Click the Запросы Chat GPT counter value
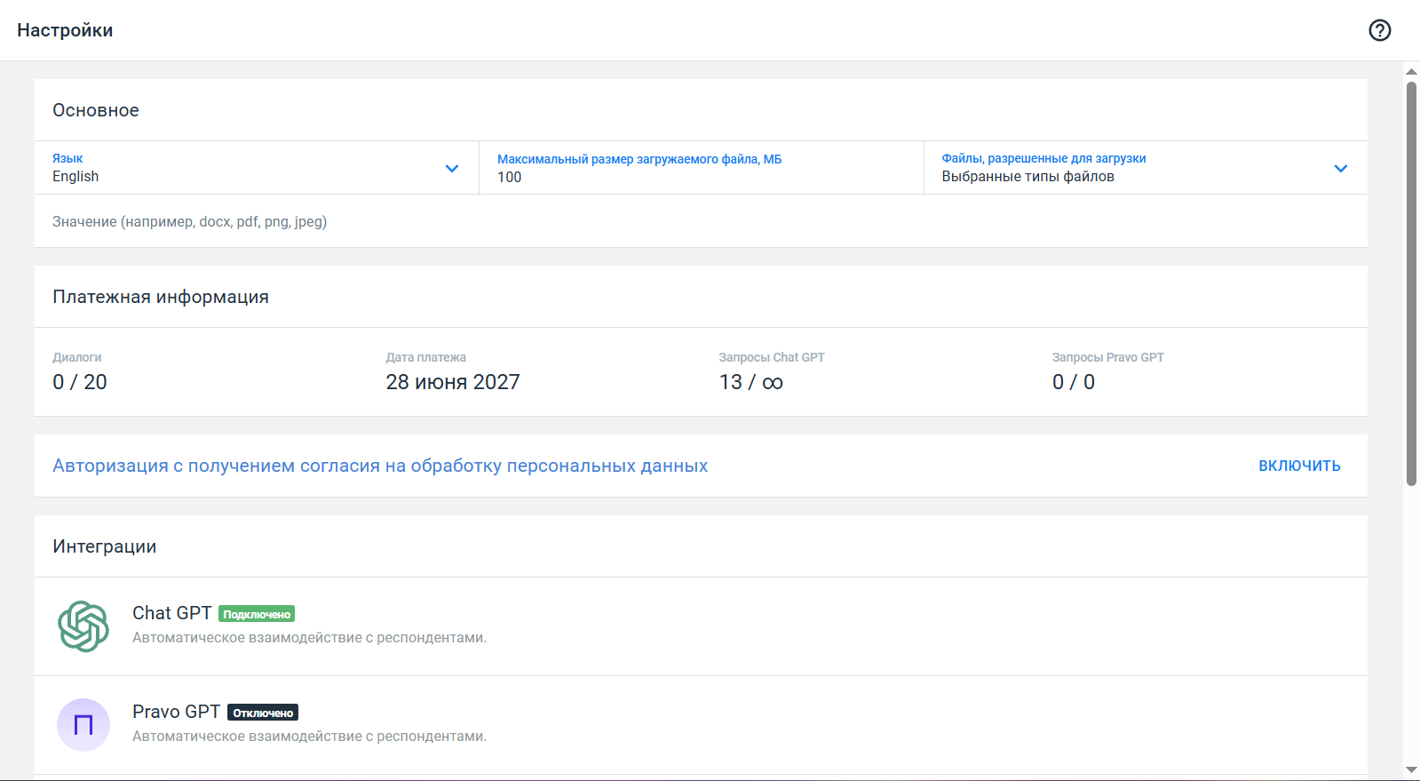This screenshot has width=1420, height=781. coord(750,382)
